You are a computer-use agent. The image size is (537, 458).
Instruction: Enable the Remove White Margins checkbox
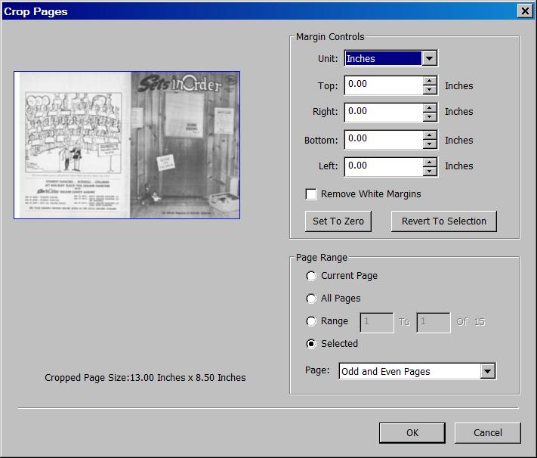click(311, 194)
